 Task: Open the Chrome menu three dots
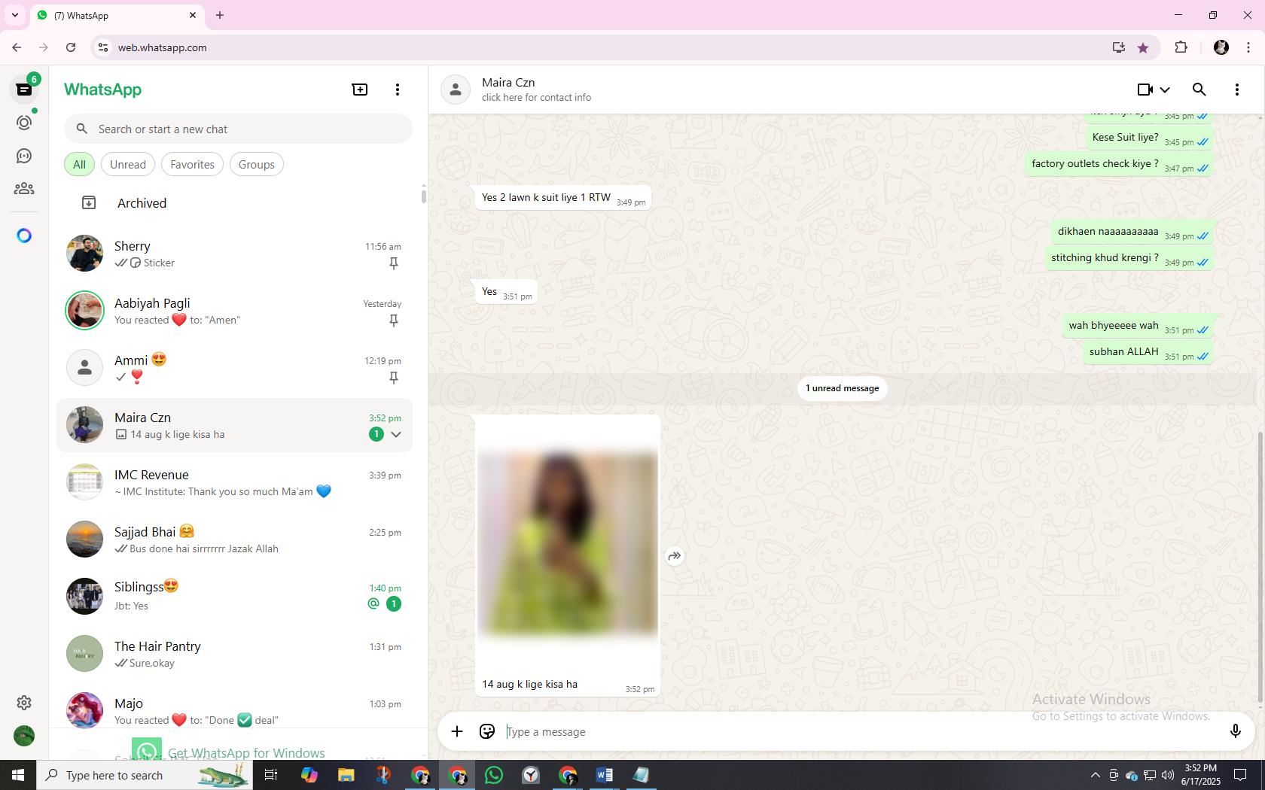1248,47
